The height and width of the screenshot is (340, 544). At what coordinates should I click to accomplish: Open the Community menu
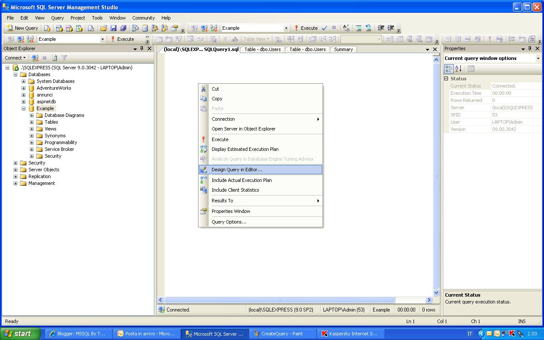(x=143, y=18)
